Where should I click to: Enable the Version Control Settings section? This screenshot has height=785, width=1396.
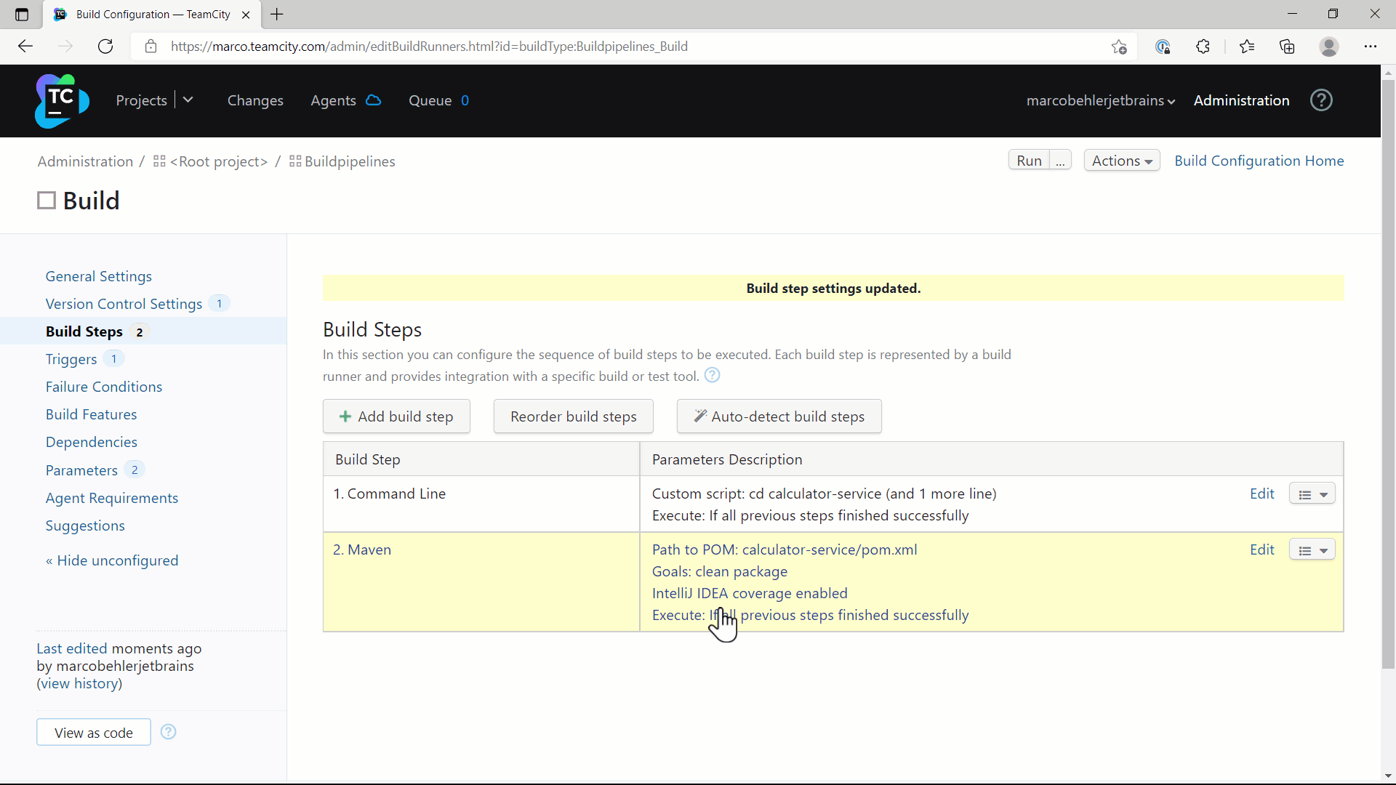click(123, 304)
